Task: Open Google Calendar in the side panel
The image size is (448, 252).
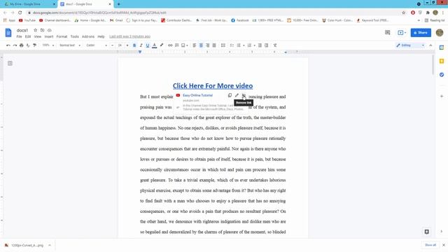Action: pos(442,48)
